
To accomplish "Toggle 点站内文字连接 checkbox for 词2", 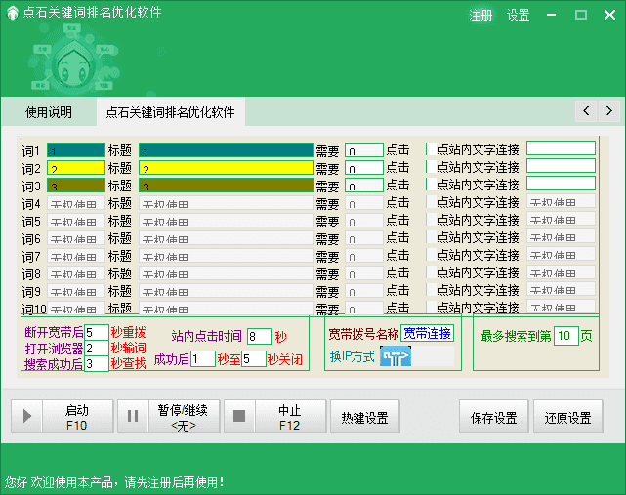I will [430, 167].
